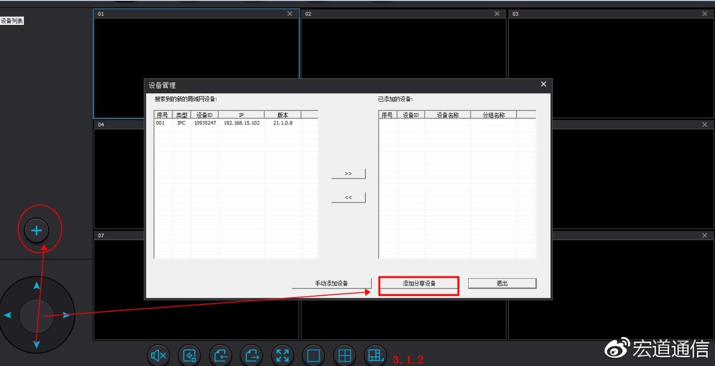715x366 pixels.
Task: Click the 手动添加设备 button
Action: coord(332,284)
